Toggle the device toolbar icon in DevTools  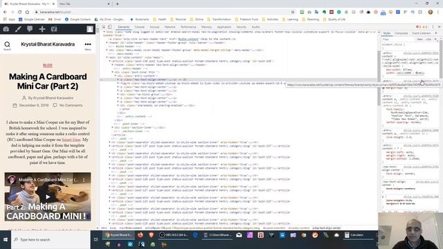click(x=109, y=27)
